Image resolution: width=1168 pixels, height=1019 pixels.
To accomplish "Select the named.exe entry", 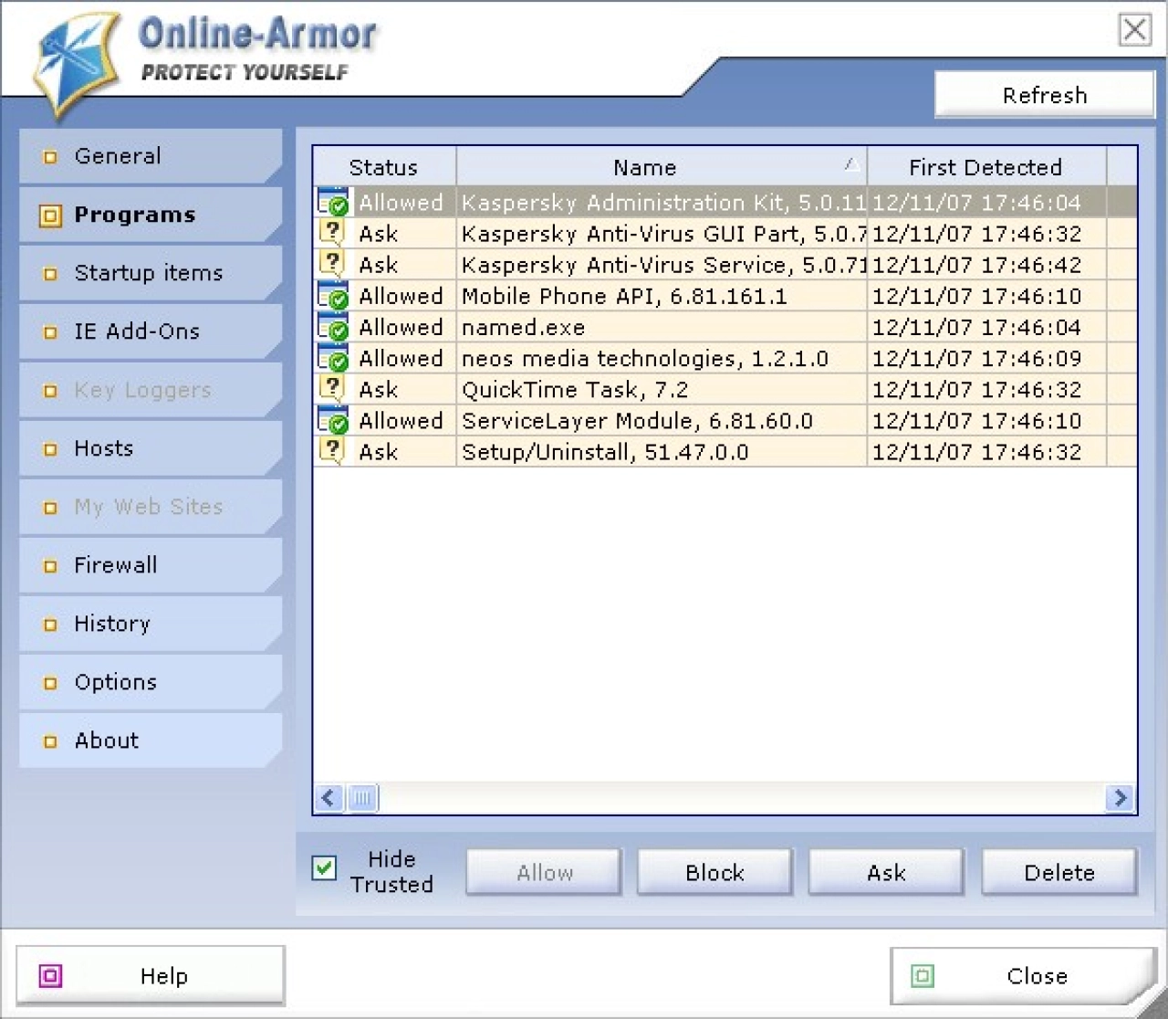I will 725,327.
